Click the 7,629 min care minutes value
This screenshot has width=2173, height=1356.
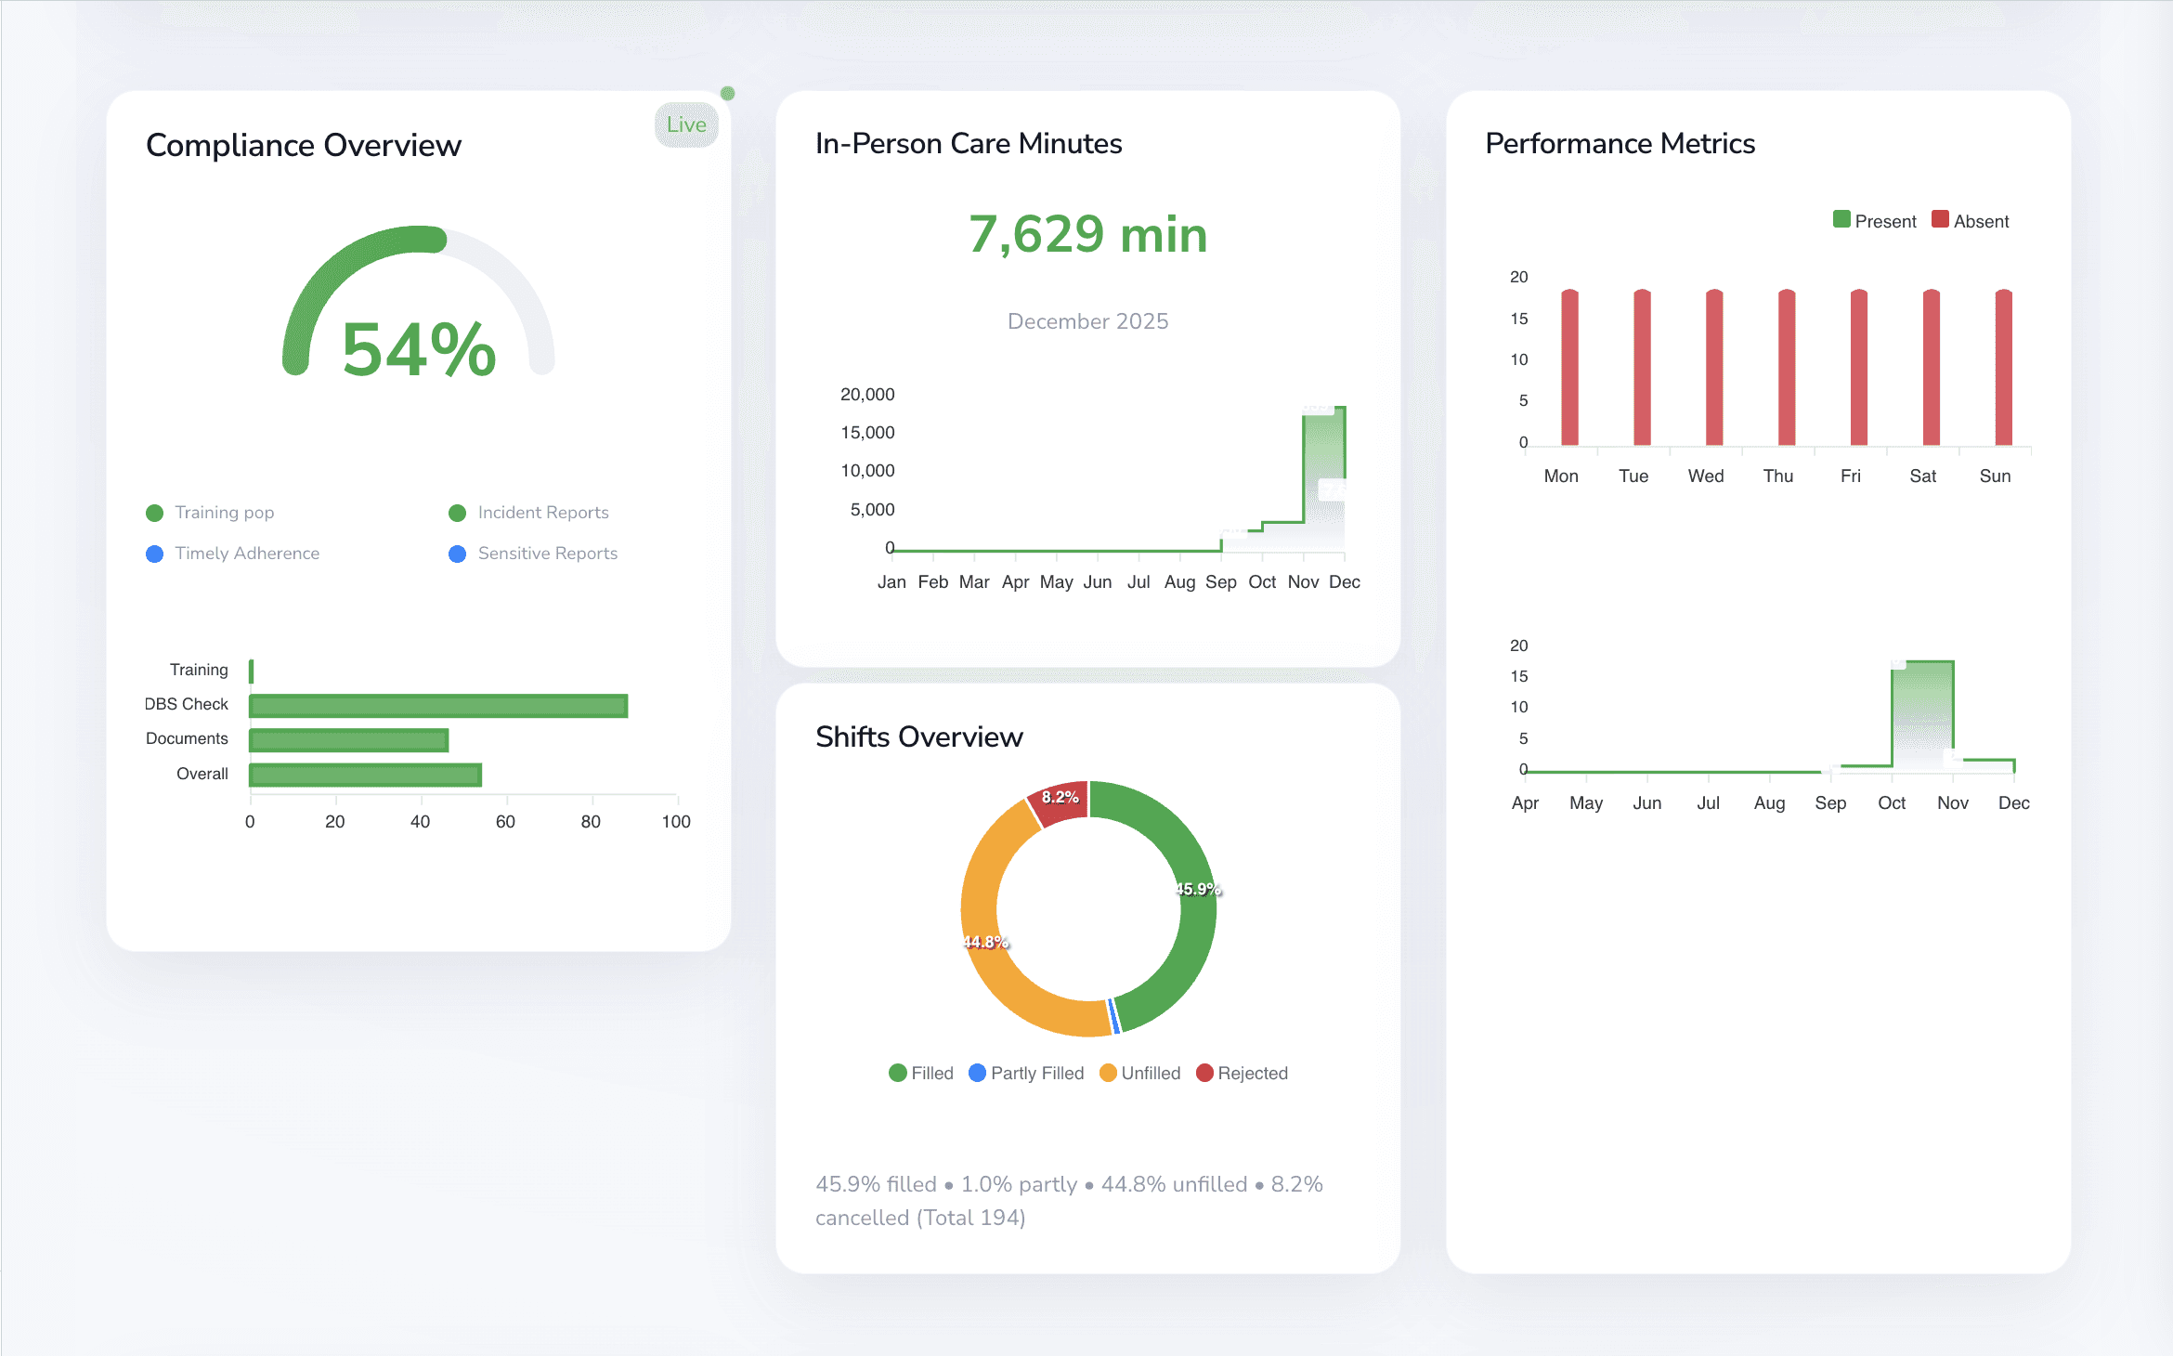pyautogui.click(x=1087, y=234)
